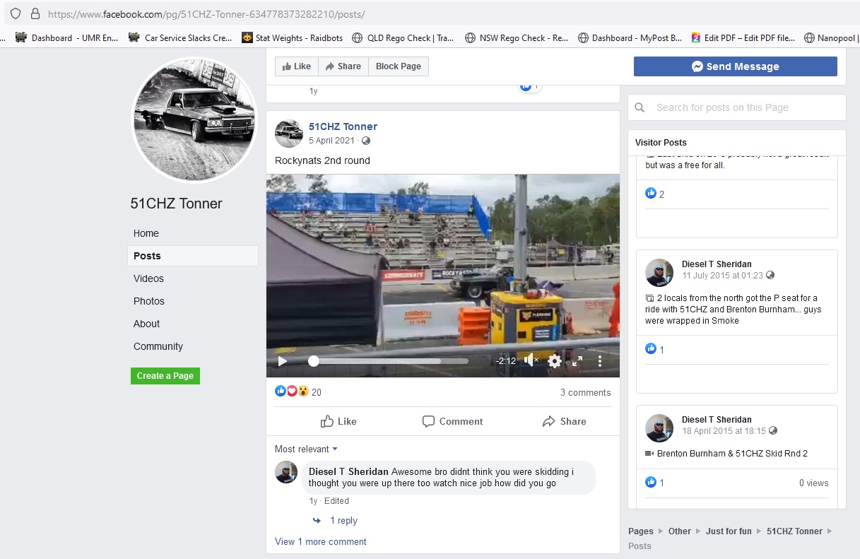View post reactions count 20
This screenshot has width=860, height=559.
[316, 392]
